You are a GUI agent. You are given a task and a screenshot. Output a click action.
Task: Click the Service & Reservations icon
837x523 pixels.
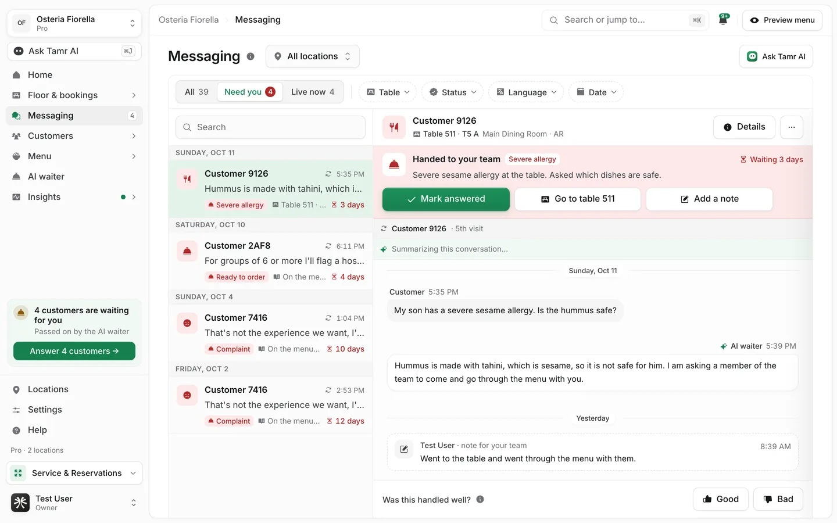click(18, 473)
